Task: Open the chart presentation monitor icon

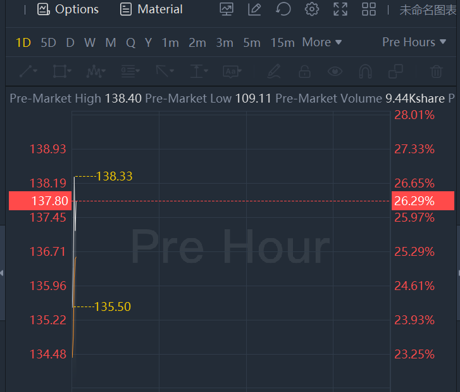Action: coord(226,9)
